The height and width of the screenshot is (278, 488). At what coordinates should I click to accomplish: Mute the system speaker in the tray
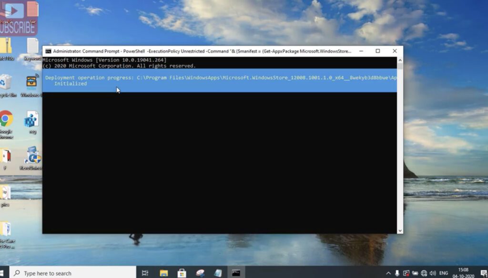coord(433,272)
